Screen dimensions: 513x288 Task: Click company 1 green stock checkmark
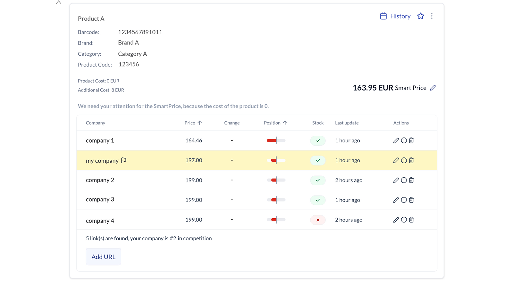point(318,140)
